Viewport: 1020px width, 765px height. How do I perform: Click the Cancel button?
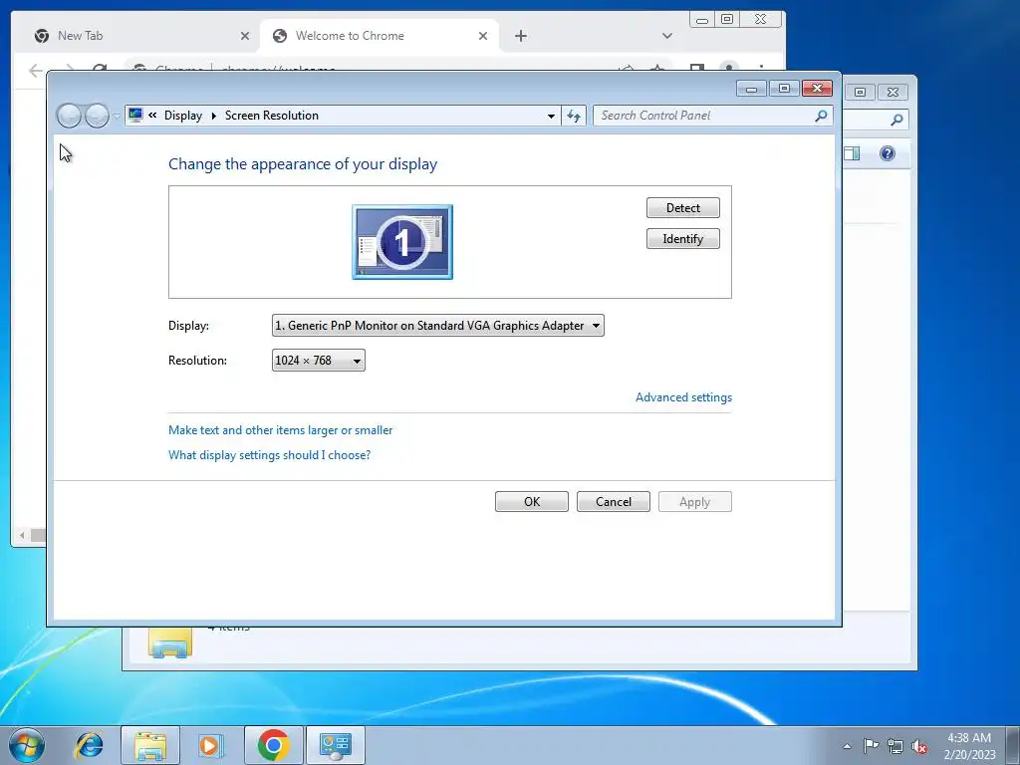click(613, 502)
